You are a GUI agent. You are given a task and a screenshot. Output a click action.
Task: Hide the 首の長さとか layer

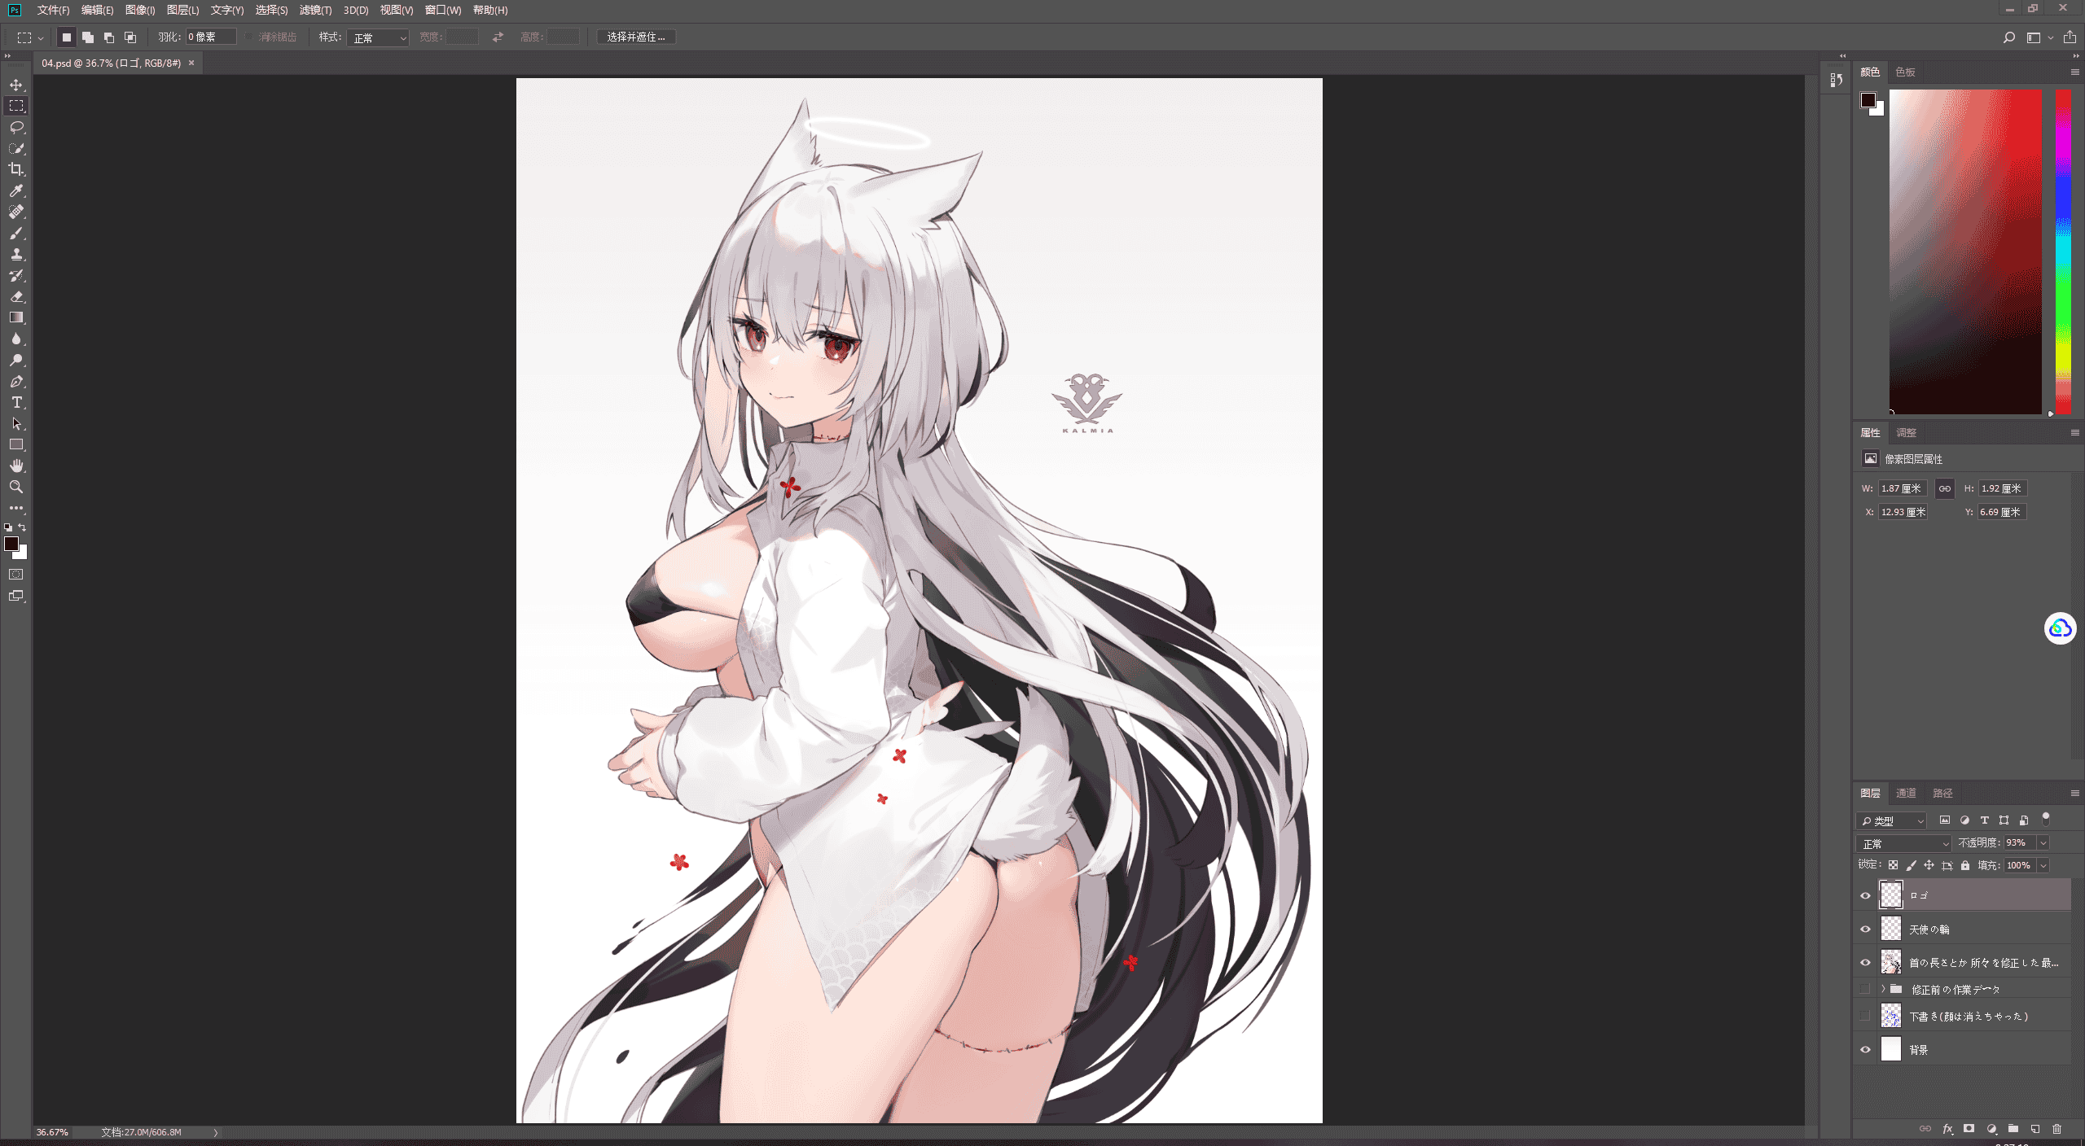click(x=1865, y=962)
